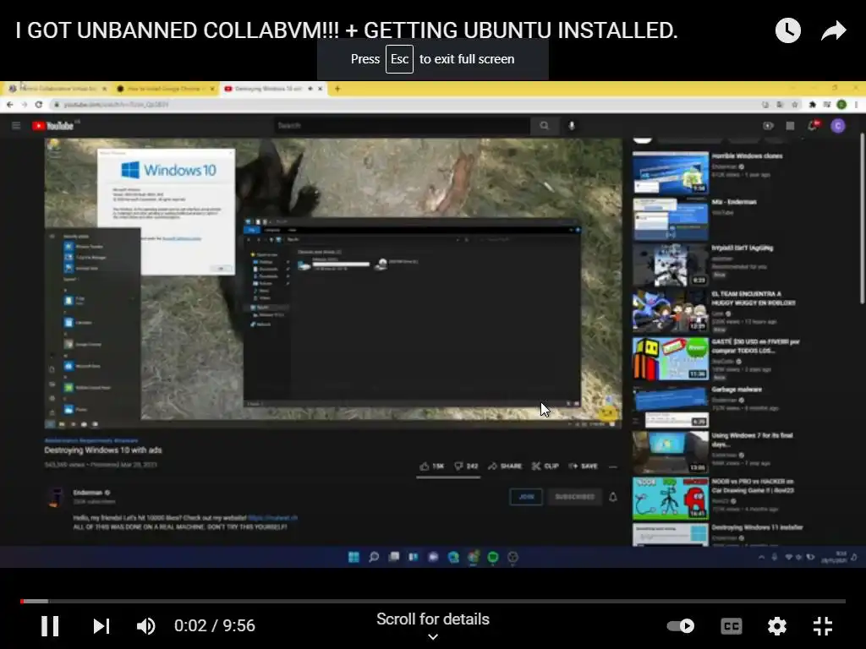The height and width of the screenshot is (649, 866).
Task: Seek along the video progress bar
Action: [433, 601]
